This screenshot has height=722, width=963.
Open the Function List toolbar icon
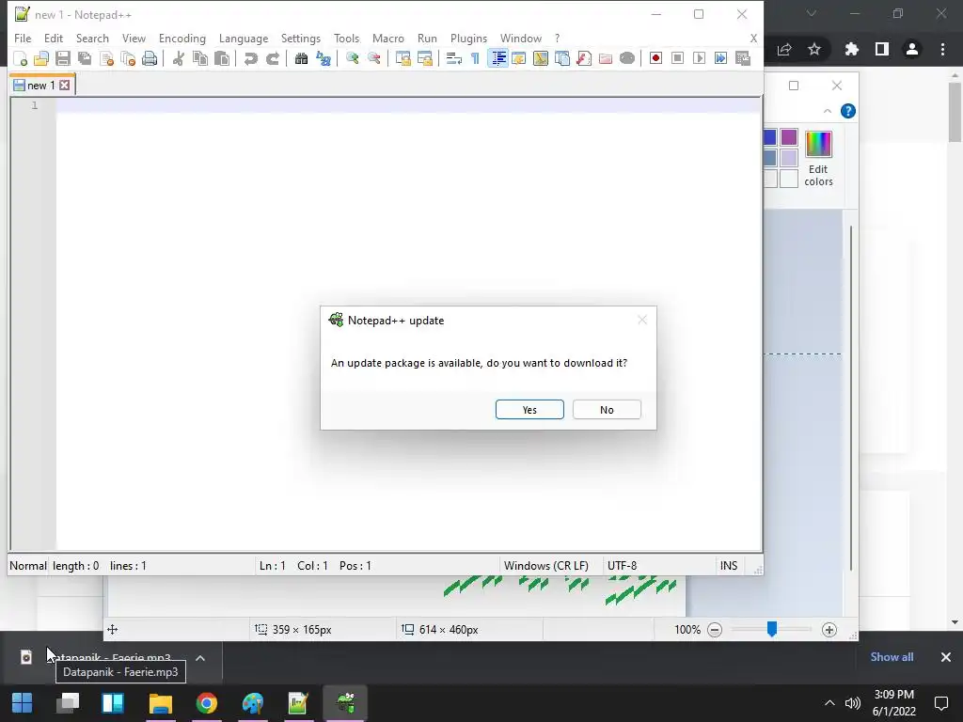click(x=584, y=58)
